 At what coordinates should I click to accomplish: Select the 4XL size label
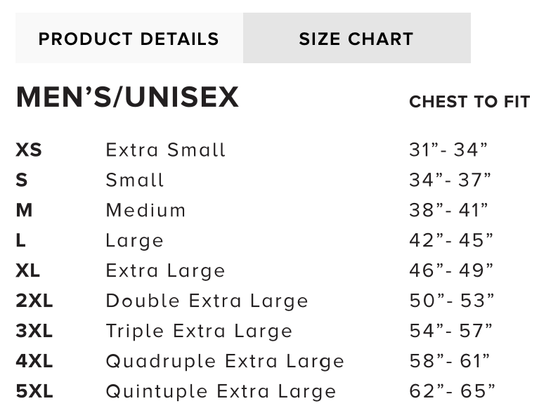34,361
